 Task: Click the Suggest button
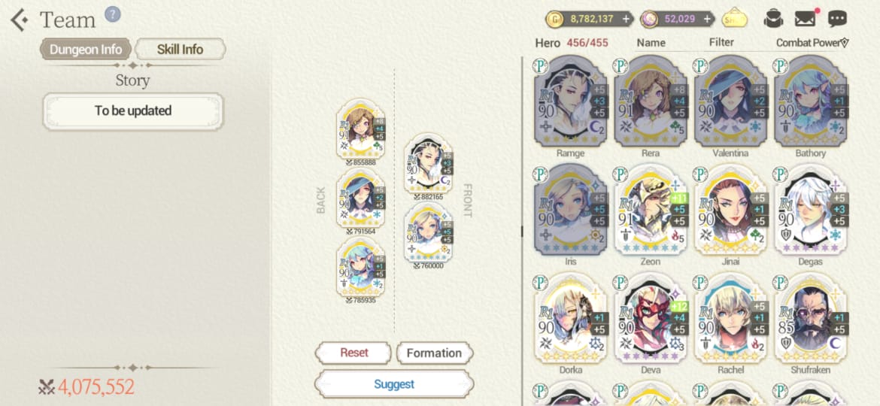(x=394, y=384)
